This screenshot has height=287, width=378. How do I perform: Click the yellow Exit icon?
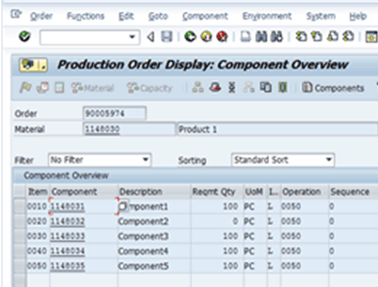pyautogui.click(x=207, y=36)
